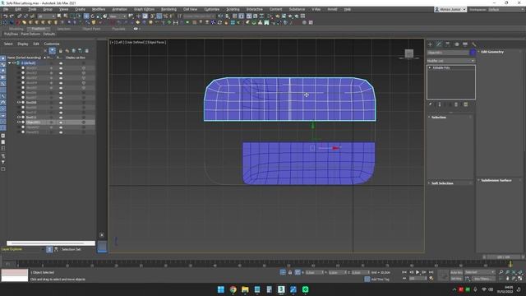Activate the Select and Rotate tool

tap(93, 16)
